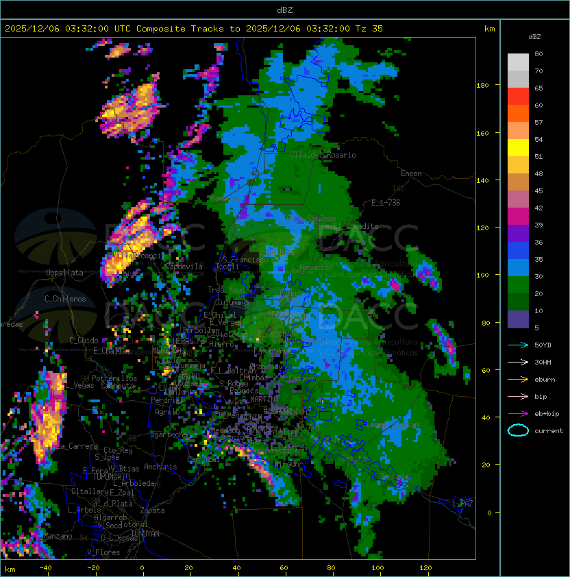The height and width of the screenshot is (577, 570).
Task: Click the 'S_MARTIN' place label
Action: pos(259,400)
